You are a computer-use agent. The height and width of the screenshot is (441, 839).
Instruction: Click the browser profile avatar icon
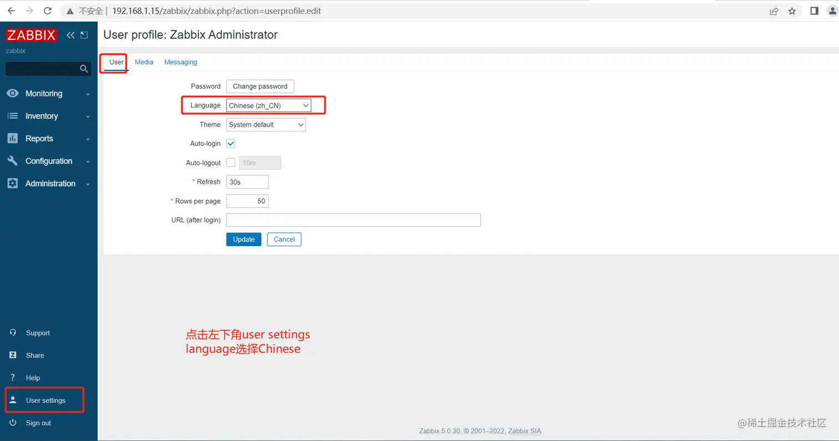pos(832,11)
